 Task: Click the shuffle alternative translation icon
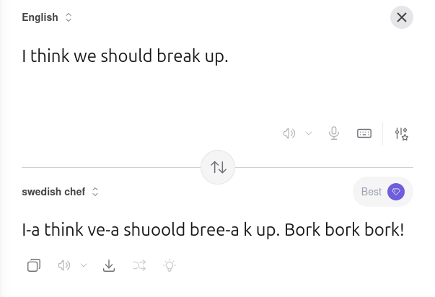139,265
